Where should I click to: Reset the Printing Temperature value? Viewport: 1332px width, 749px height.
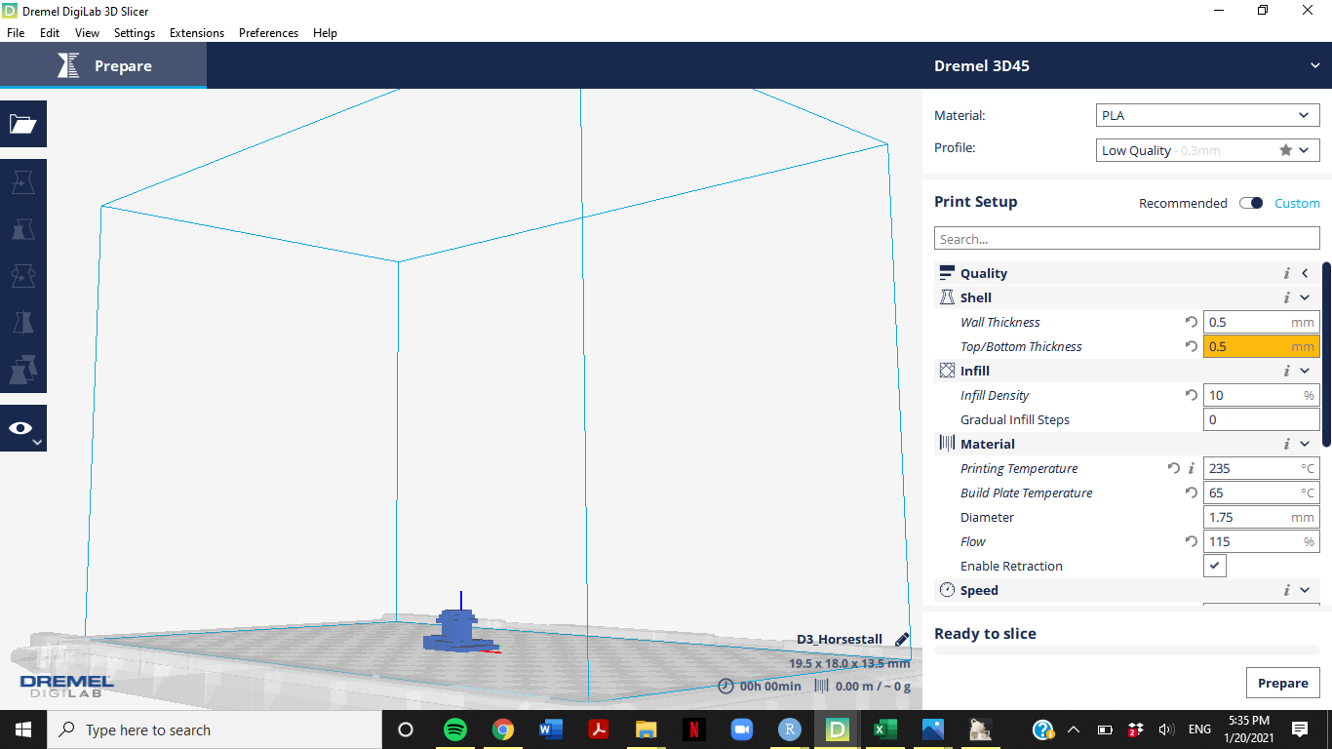click(1174, 468)
